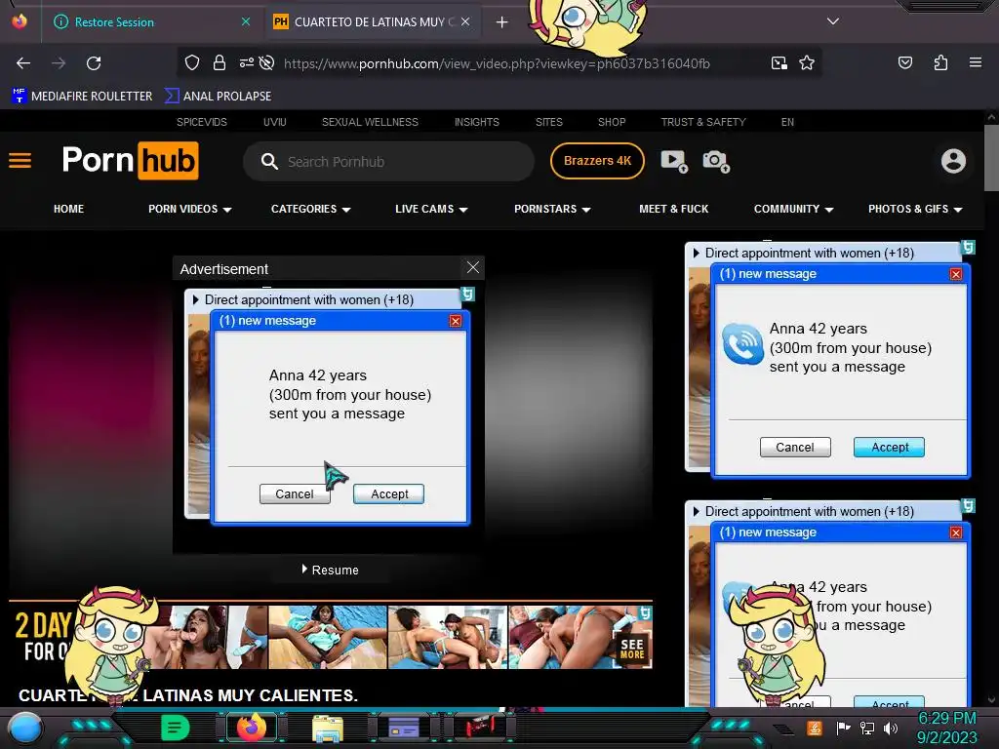Screen dimensions: 999x749
Task: Open File Explorer from the taskbar
Action: (328, 729)
